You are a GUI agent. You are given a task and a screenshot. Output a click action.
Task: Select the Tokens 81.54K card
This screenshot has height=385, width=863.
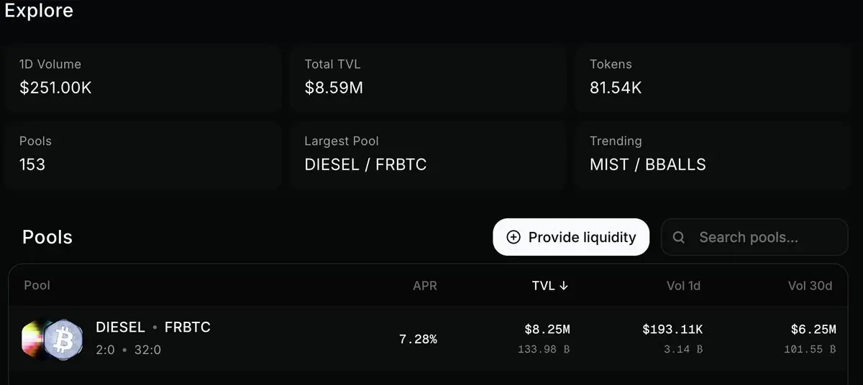click(713, 78)
